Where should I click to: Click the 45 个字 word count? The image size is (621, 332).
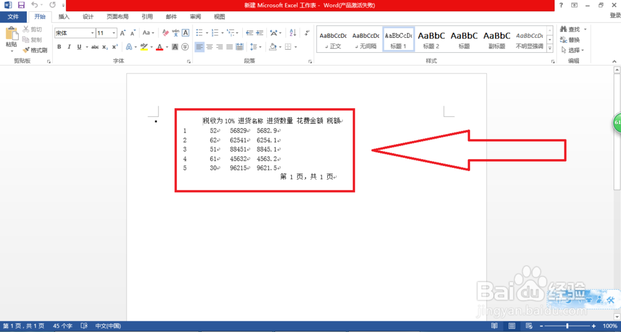point(62,326)
